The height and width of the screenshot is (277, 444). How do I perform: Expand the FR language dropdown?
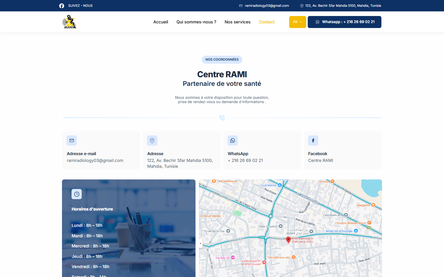tap(298, 22)
